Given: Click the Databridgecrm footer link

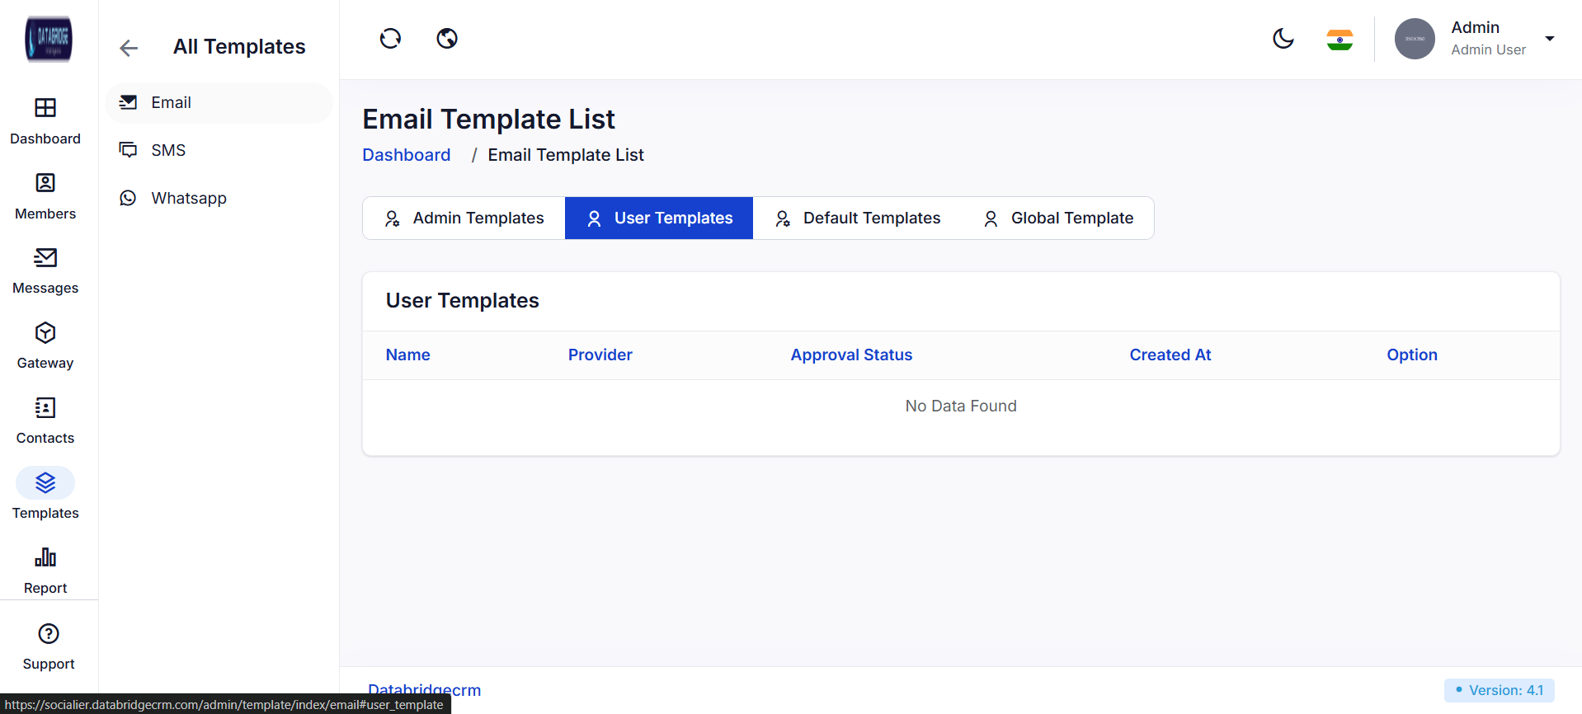Looking at the screenshot, I should [424, 688].
